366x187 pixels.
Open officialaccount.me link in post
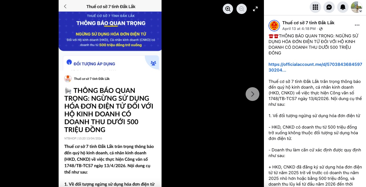click(315, 67)
